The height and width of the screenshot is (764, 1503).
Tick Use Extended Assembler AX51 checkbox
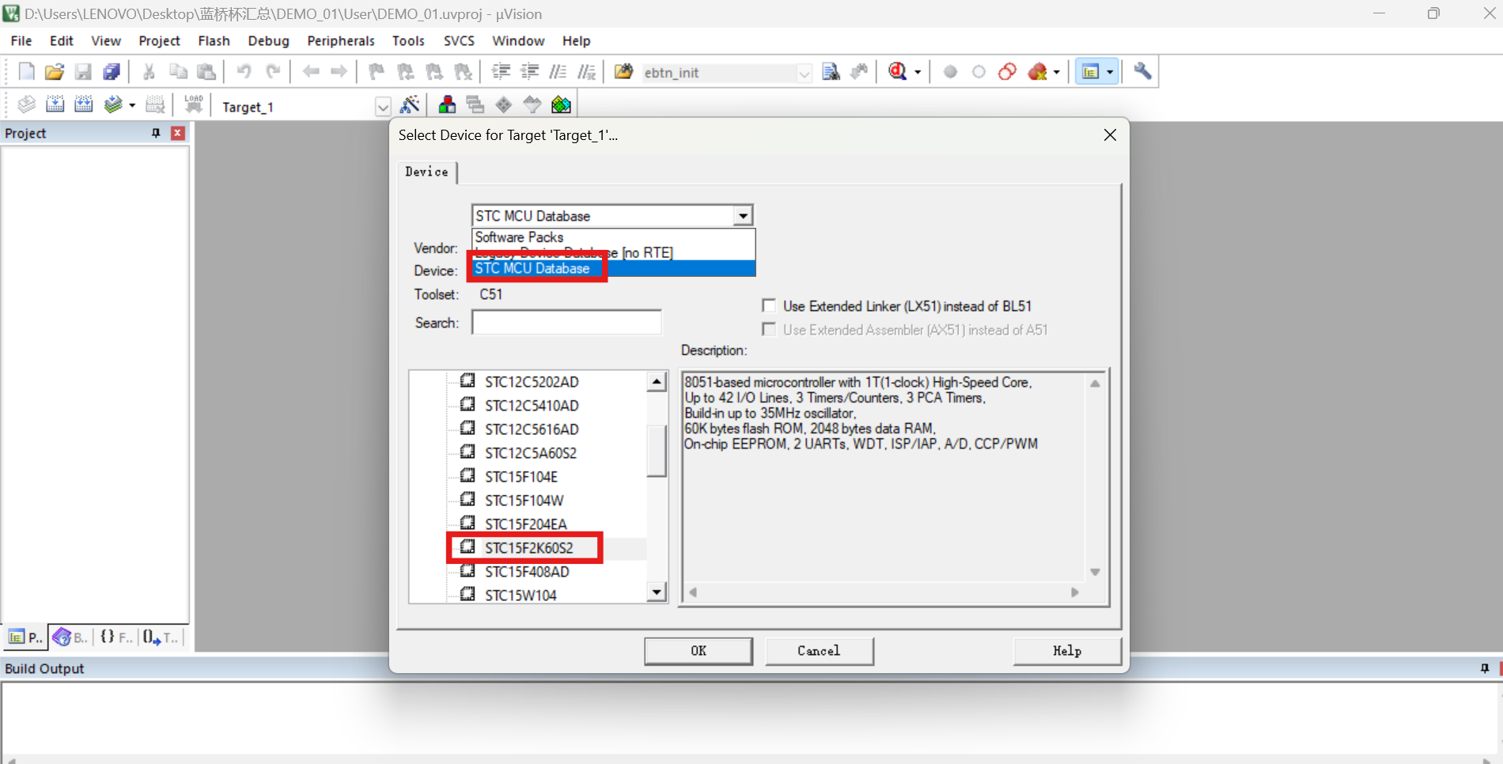pos(769,329)
